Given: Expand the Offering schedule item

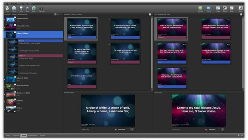Looking at the screenshot, I should tap(5, 102).
